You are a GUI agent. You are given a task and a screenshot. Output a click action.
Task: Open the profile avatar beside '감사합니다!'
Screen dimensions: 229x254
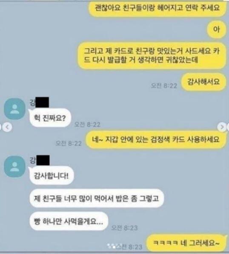[14, 167]
